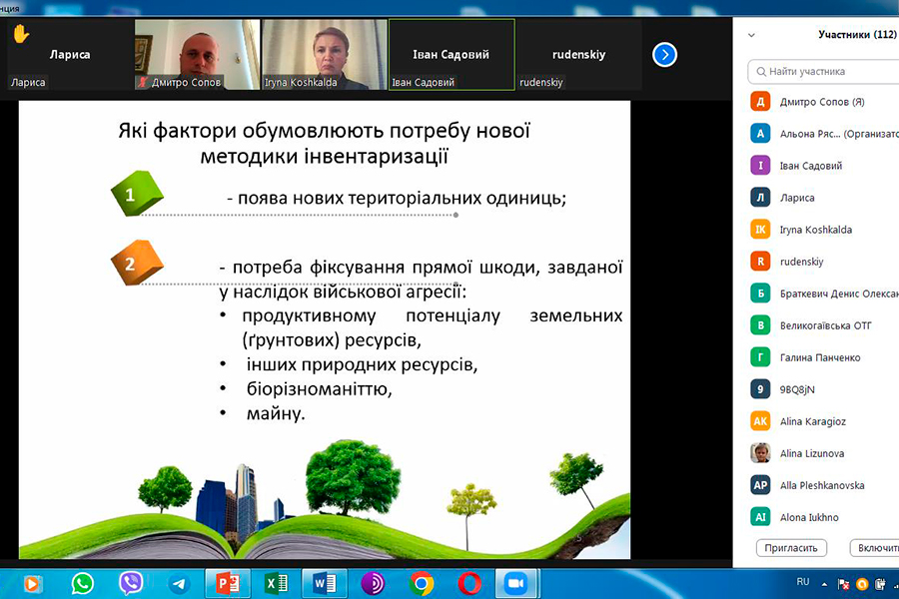The width and height of the screenshot is (899, 599).
Task: Click the raised hand icon on Лариса tile
Action: point(21,34)
